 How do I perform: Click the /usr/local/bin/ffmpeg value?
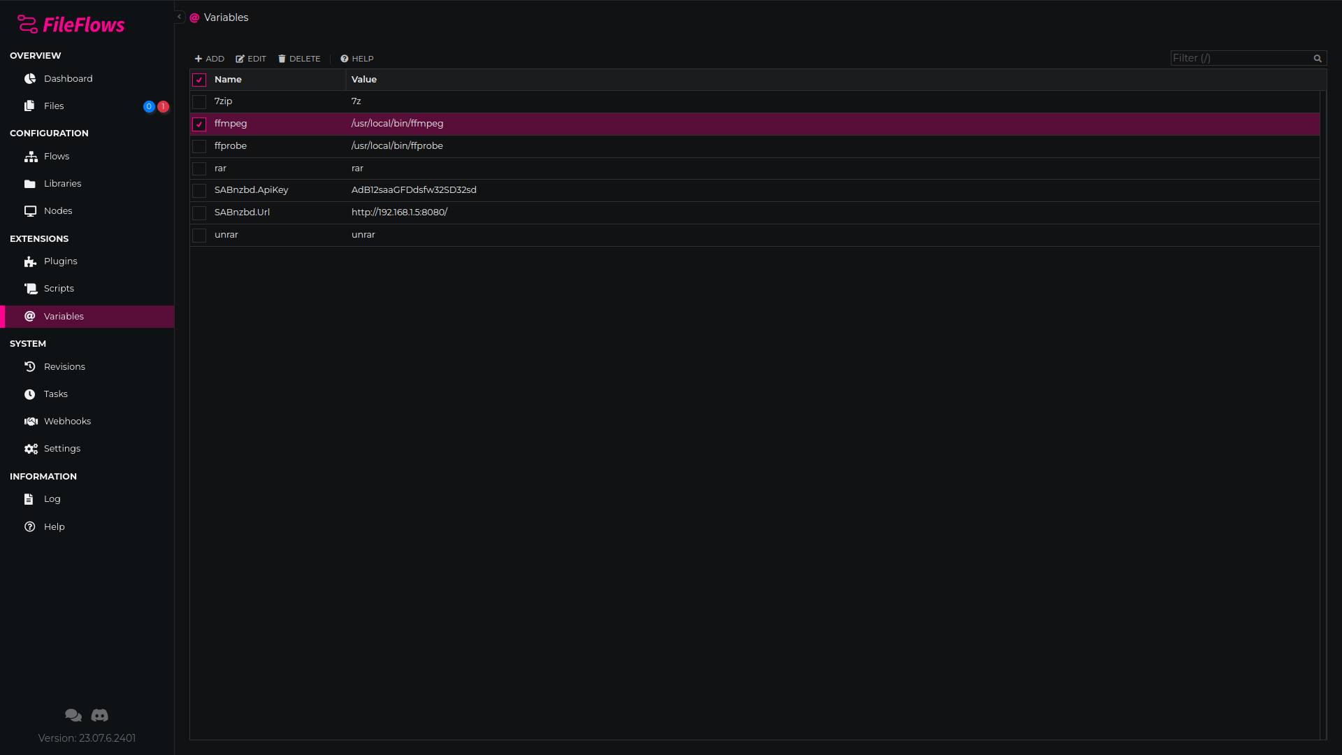[397, 123]
